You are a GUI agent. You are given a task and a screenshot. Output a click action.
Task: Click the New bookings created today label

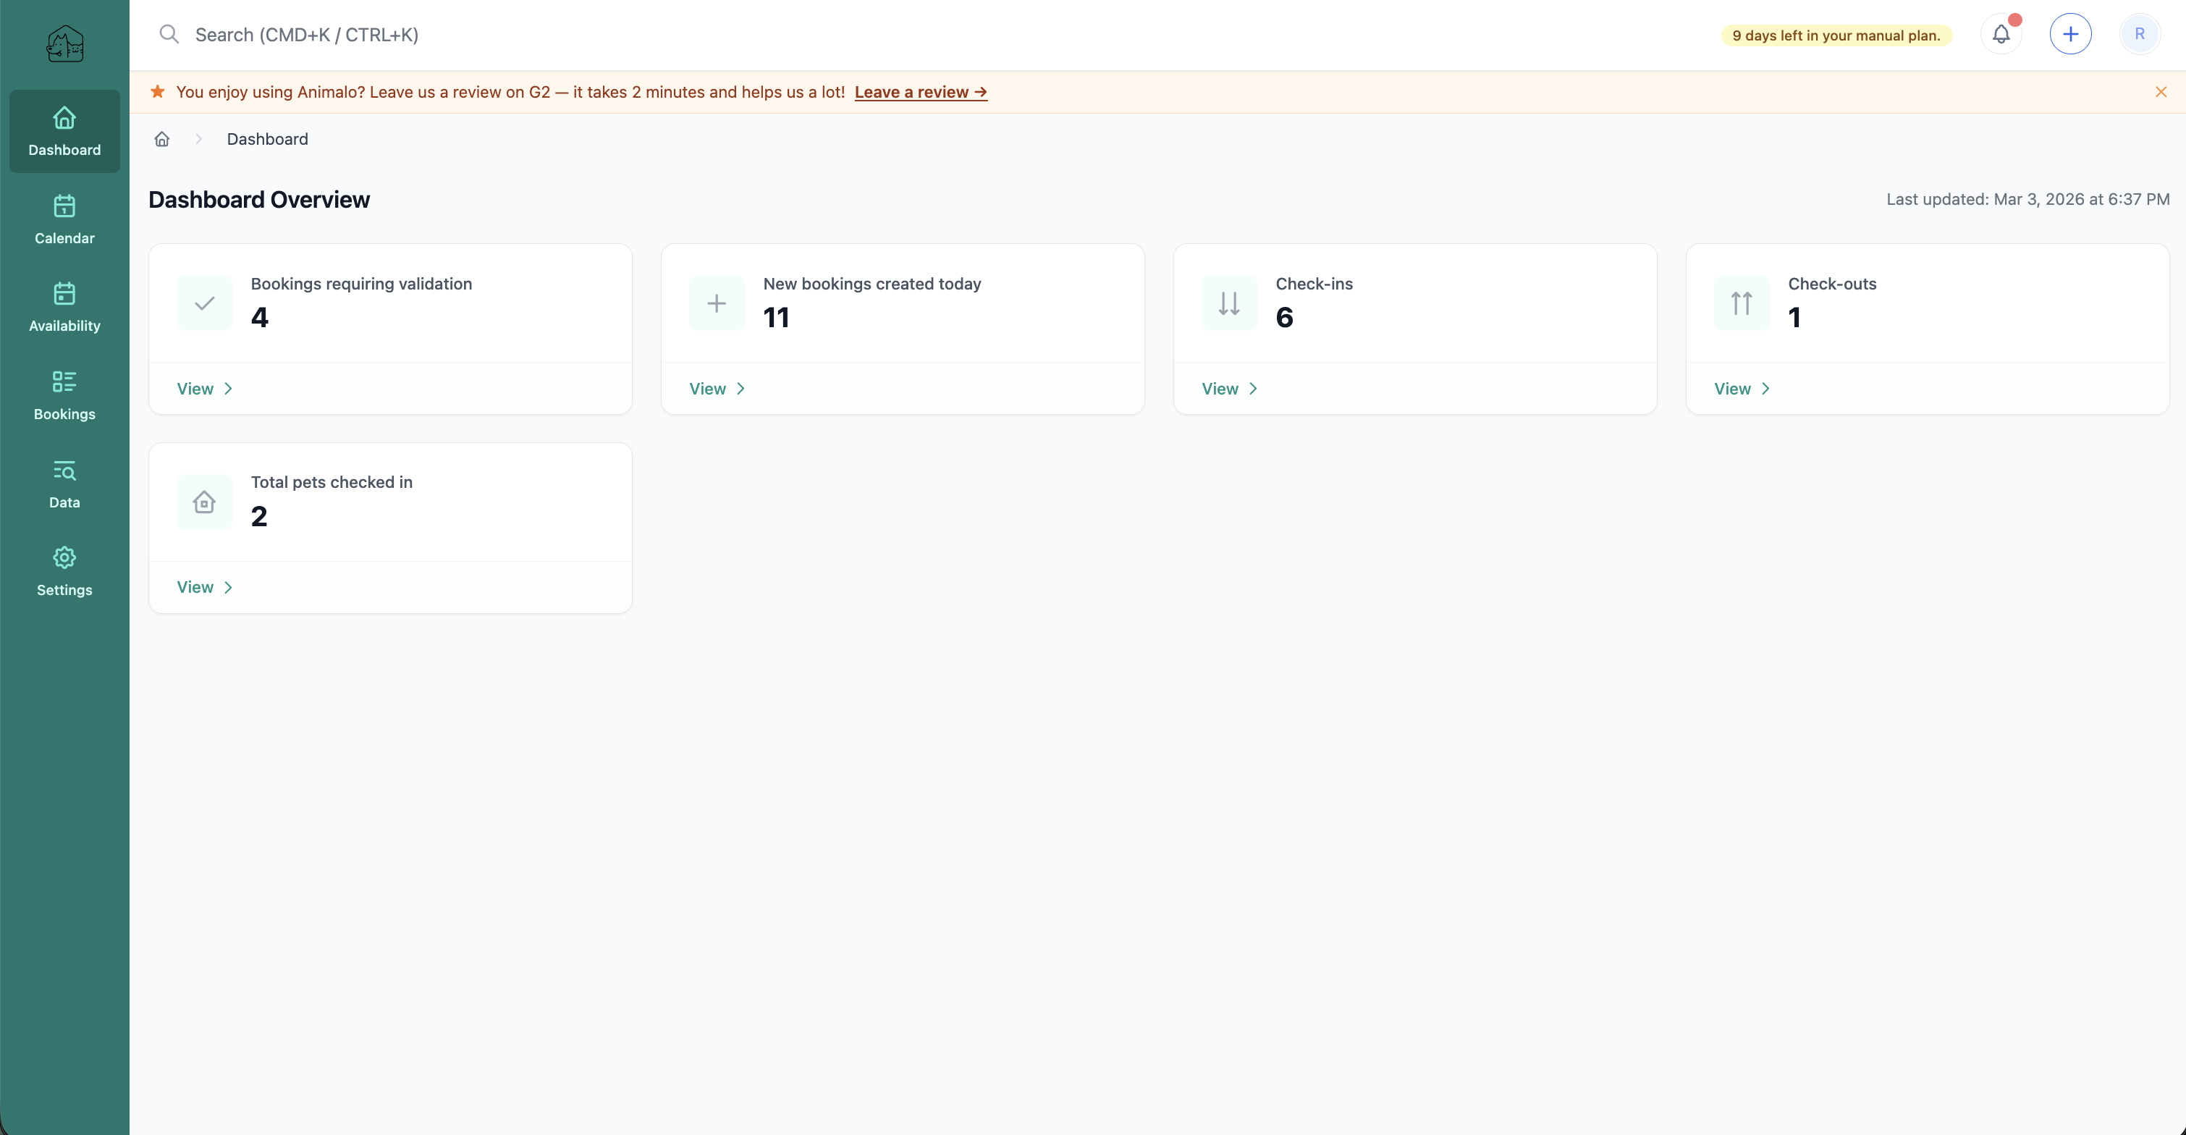[x=872, y=284]
